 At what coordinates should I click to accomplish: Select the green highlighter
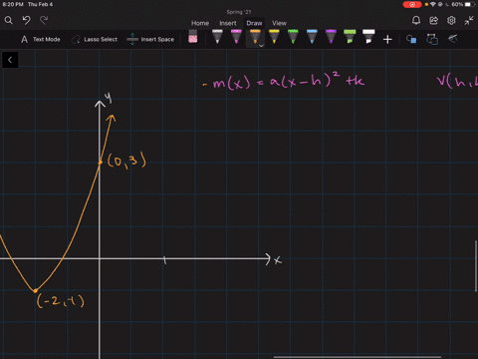[x=350, y=37]
